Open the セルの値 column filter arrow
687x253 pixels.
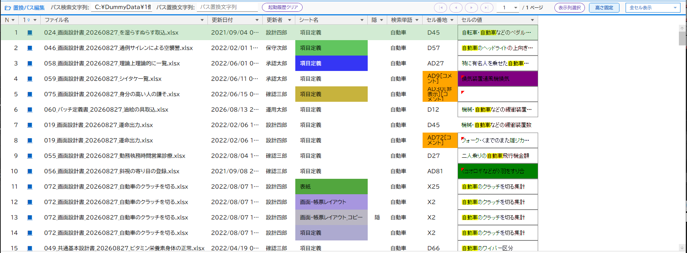point(532,20)
